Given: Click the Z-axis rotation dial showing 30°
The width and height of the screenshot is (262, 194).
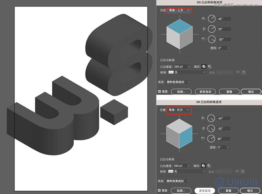Looking at the screenshot, I should coord(211,139).
